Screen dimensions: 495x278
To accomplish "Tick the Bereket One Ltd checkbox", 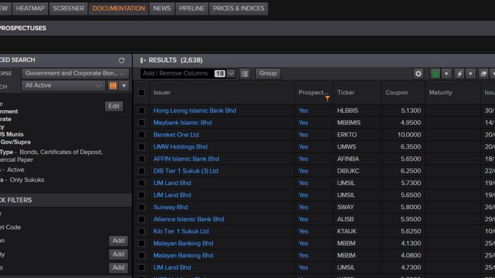I will tap(142, 135).
